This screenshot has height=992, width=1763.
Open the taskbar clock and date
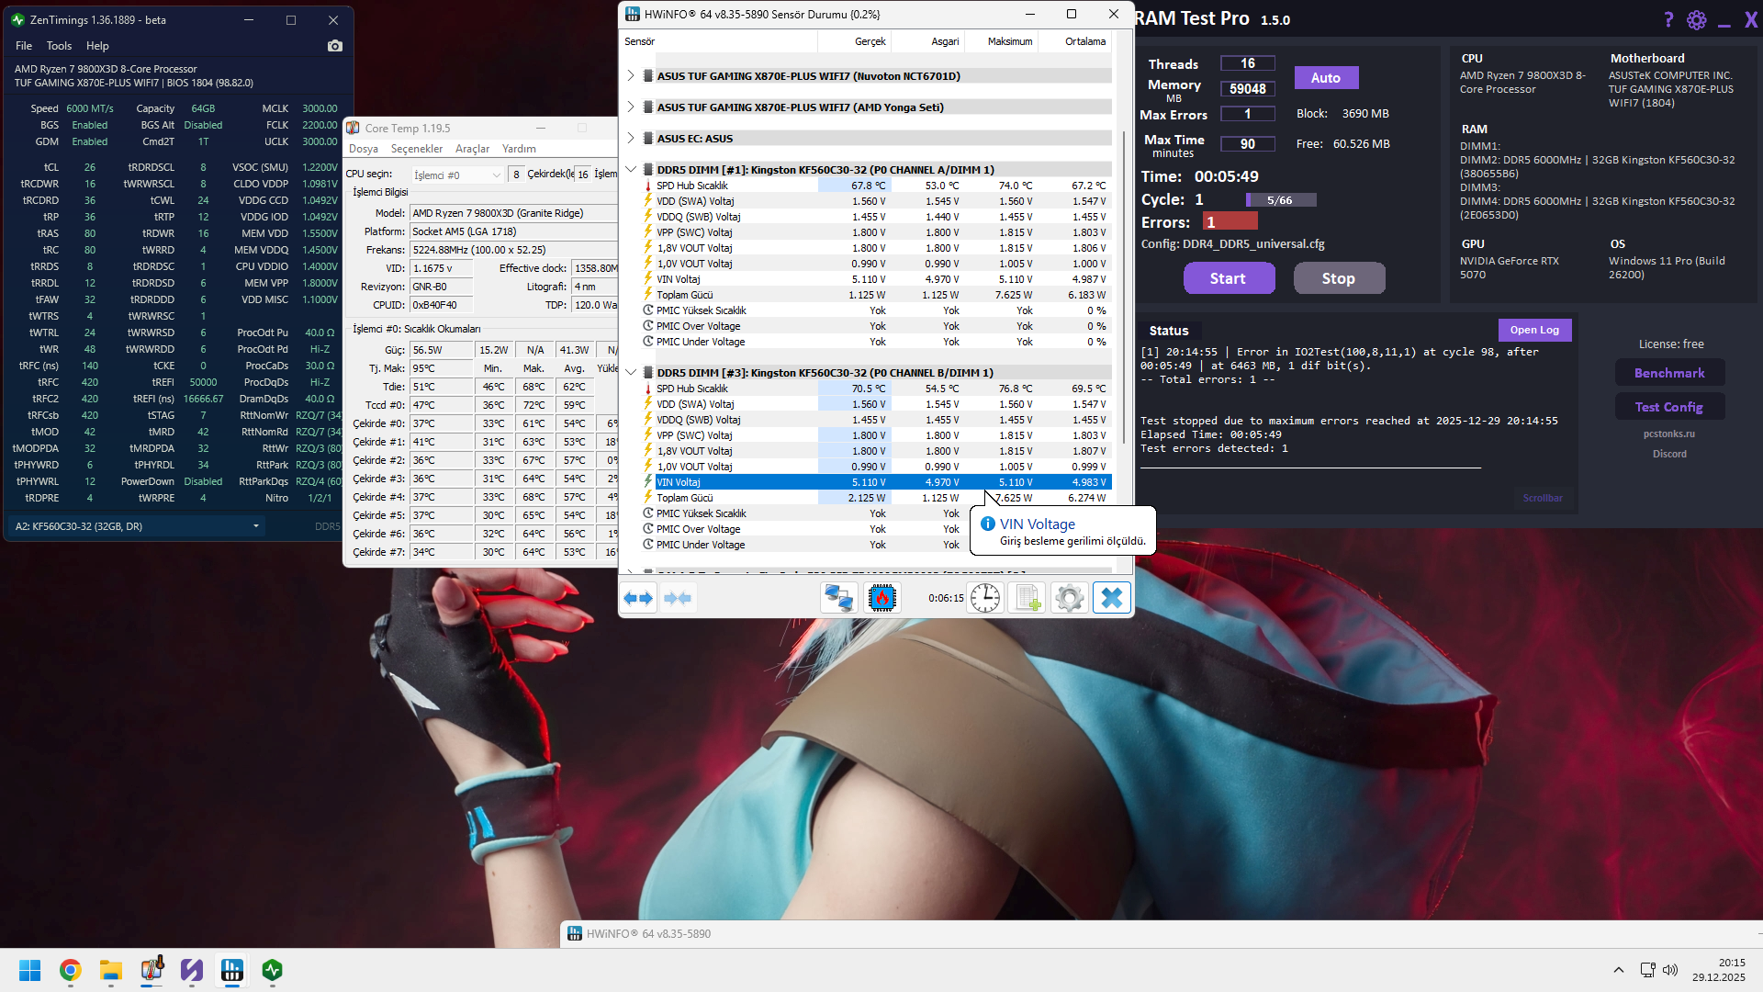pyautogui.click(x=1719, y=970)
